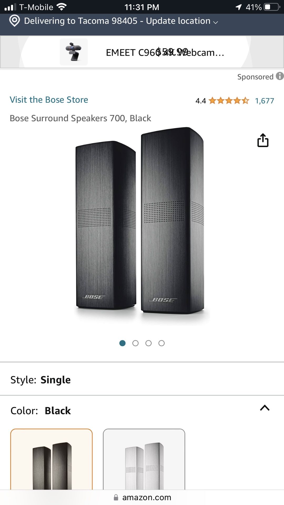
Task: Choose the Black speaker color swatch
Action: 52,459
